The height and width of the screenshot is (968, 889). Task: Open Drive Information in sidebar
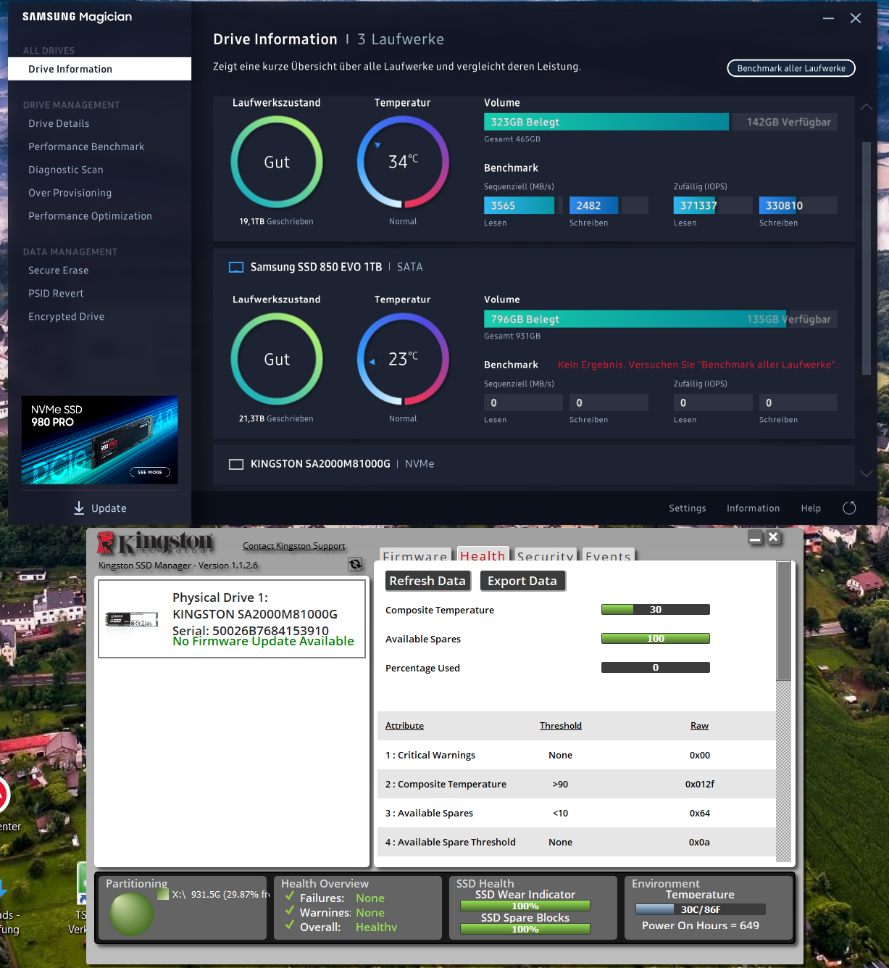click(x=99, y=69)
